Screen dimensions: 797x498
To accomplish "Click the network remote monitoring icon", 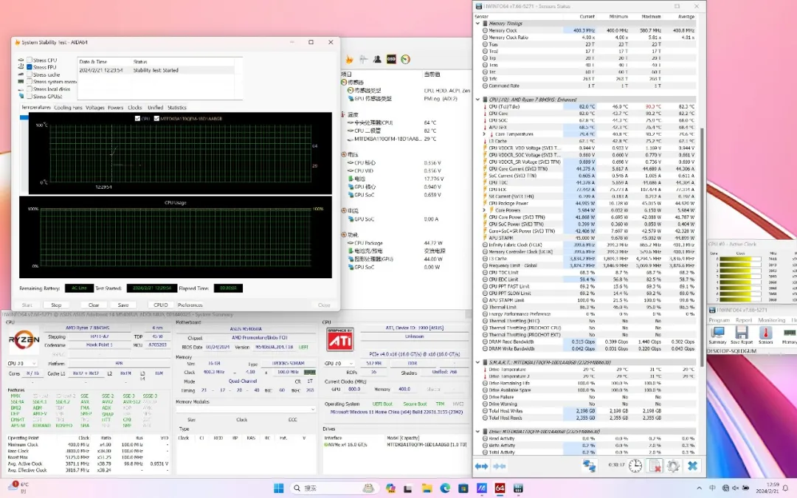I will pos(589,466).
